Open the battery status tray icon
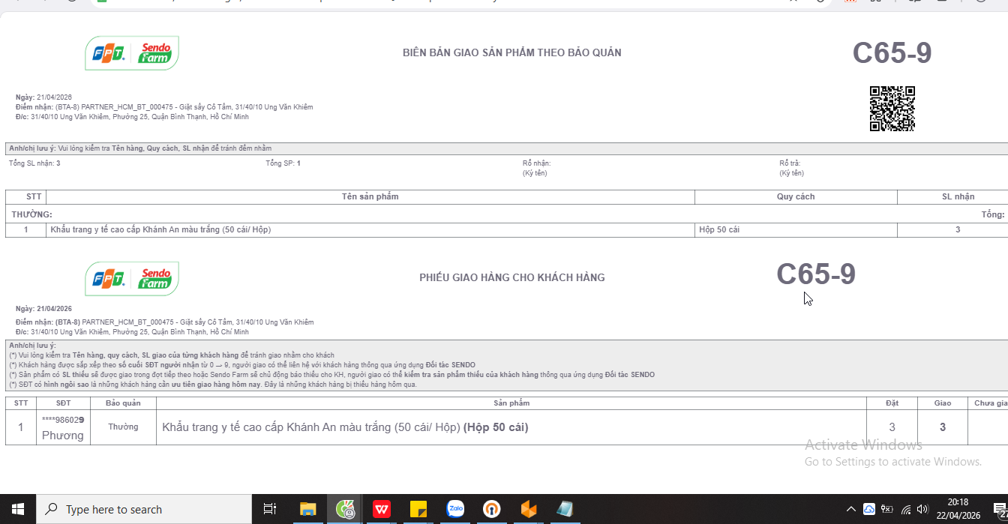1008x524 pixels. (887, 510)
